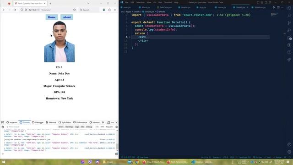Click the student photo of John Doe

pos(59,42)
